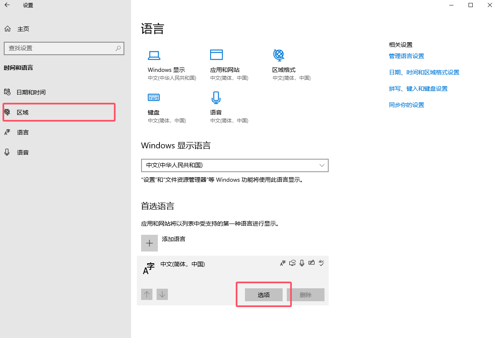Open the 应用和网站 window tile
Image resolution: width=497 pixels, height=338 pixels.
(229, 65)
